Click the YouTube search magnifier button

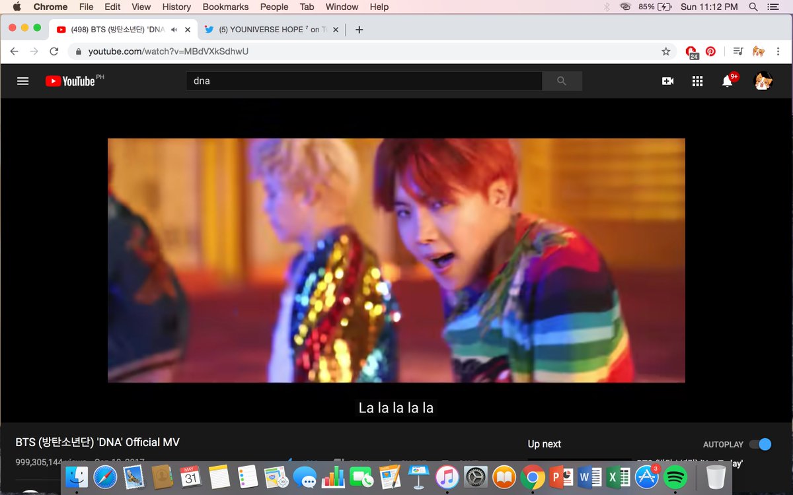(562, 81)
